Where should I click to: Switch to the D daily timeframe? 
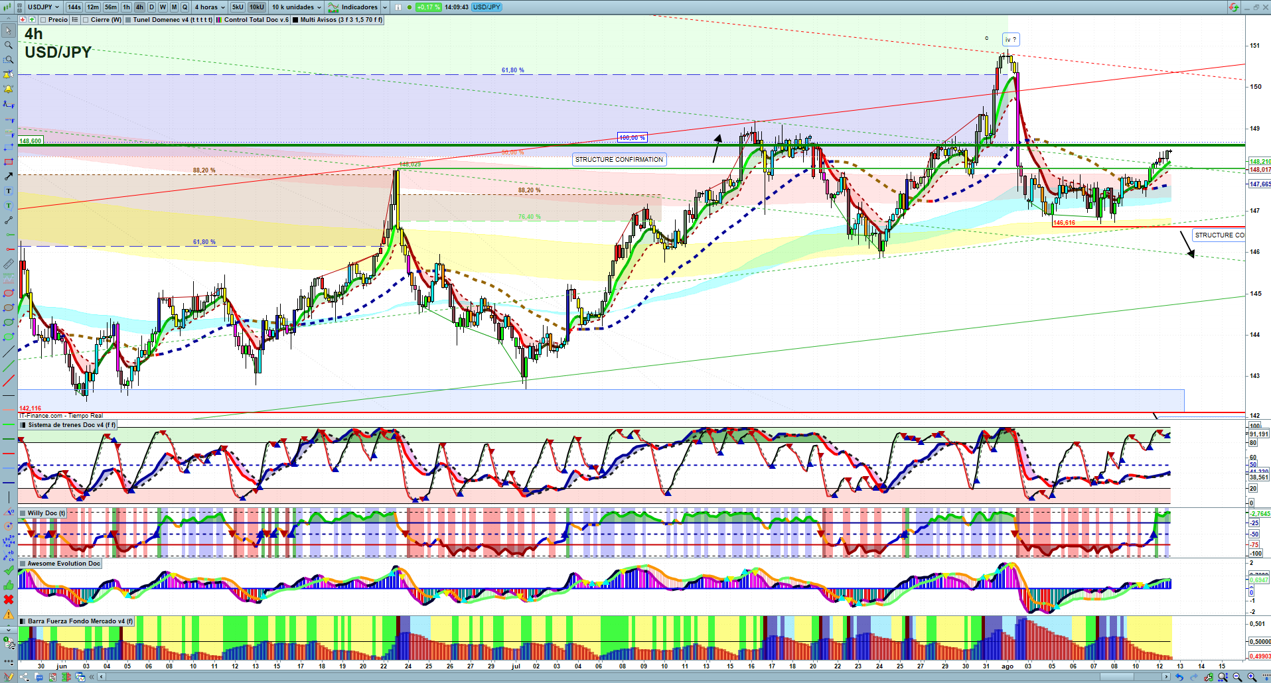pos(151,7)
